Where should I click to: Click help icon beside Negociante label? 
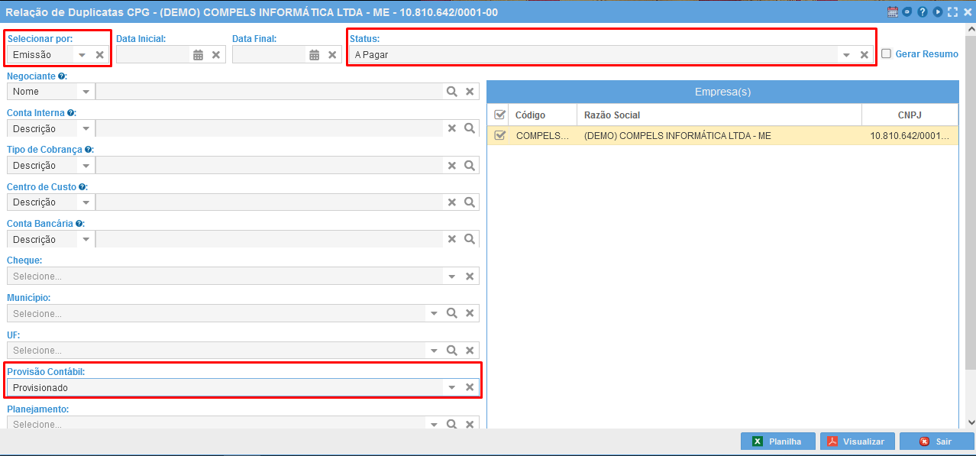click(61, 76)
